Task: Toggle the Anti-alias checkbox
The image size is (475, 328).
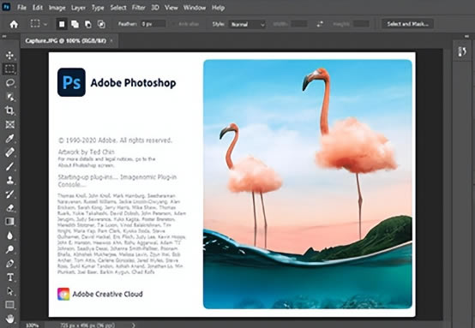Action: (x=175, y=24)
